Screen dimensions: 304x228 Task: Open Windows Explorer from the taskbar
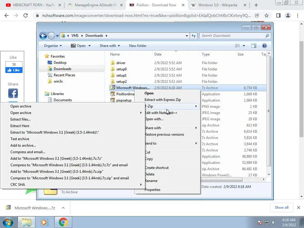click(x=26, y=222)
